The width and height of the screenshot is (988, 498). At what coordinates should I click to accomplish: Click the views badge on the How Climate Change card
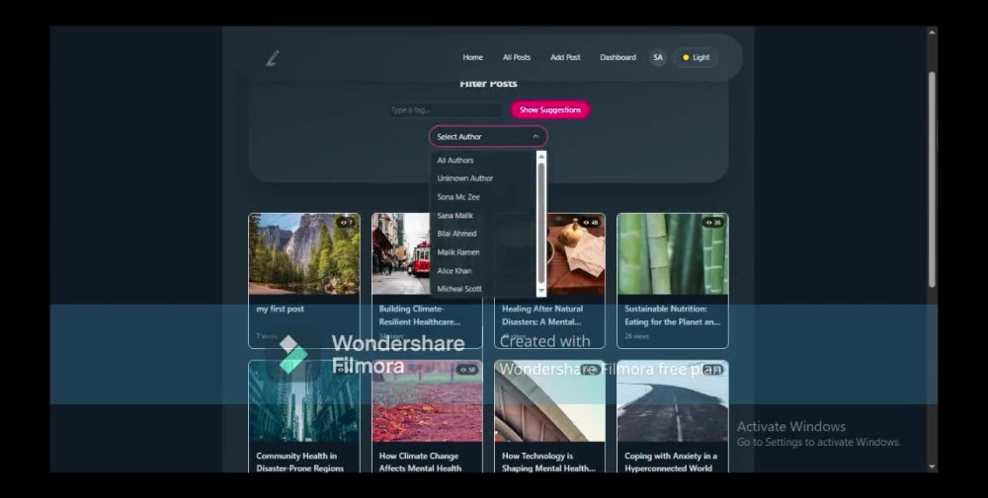pyautogui.click(x=467, y=370)
